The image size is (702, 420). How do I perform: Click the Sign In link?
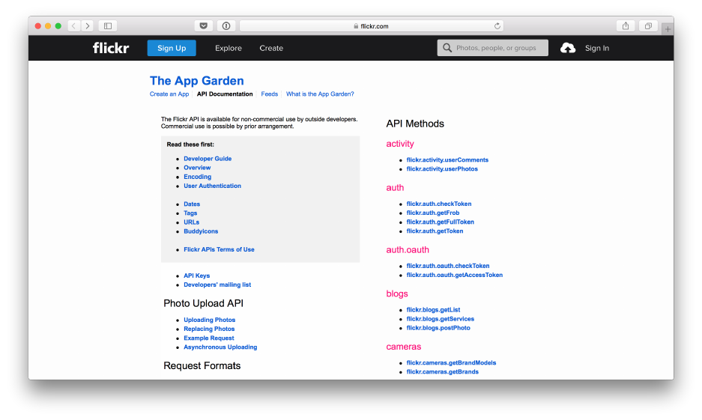click(597, 48)
